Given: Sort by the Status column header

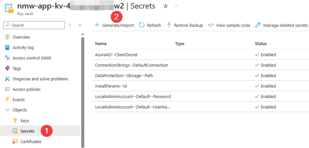Looking at the screenshot, I should (261, 44).
